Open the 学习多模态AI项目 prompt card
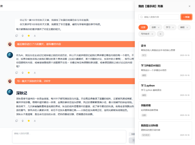195x145 pixels. [x=165, y=71]
